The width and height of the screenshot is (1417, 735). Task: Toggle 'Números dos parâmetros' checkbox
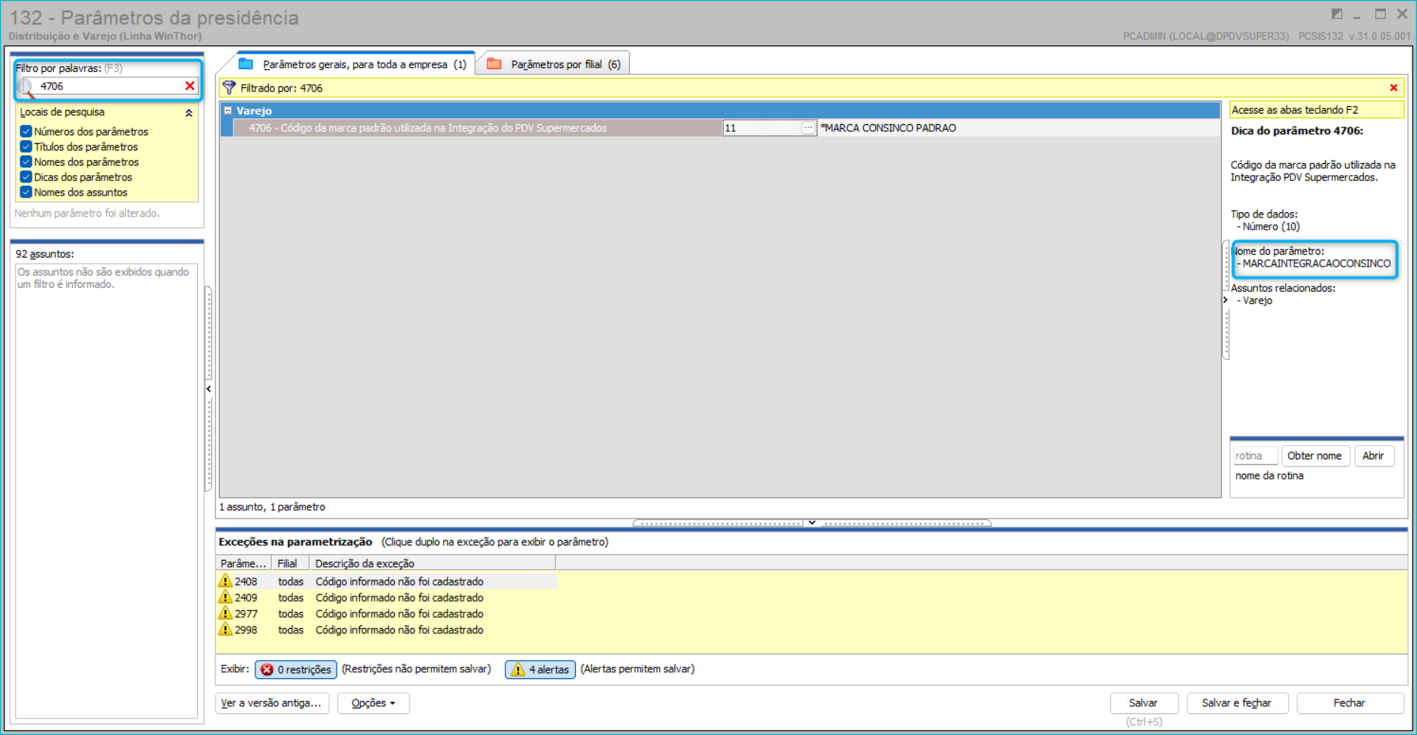(26, 132)
